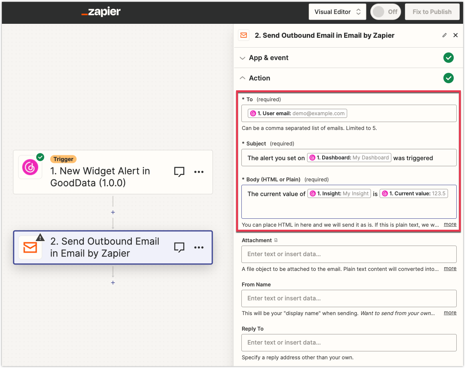
Task: Click the file icon beside Attachment label
Action: 276,240
